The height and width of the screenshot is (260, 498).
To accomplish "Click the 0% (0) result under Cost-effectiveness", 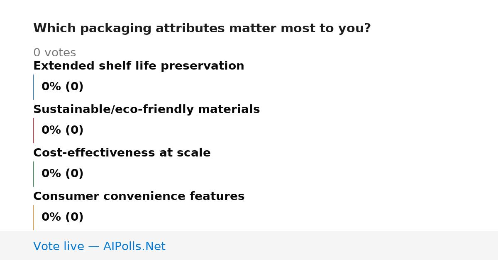I will pyautogui.click(x=62, y=174).
